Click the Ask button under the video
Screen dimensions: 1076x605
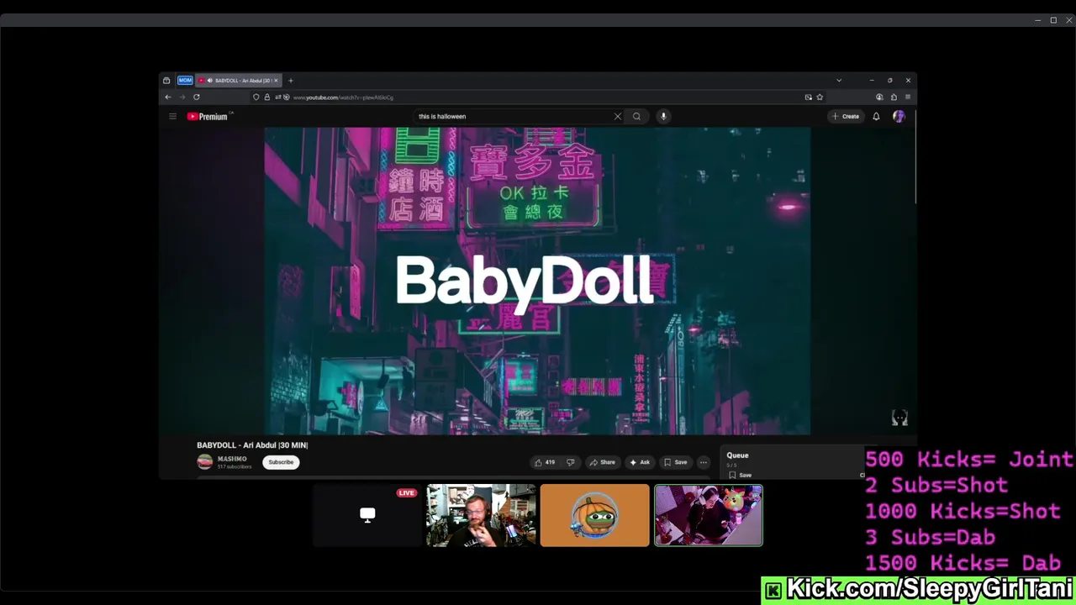click(640, 462)
